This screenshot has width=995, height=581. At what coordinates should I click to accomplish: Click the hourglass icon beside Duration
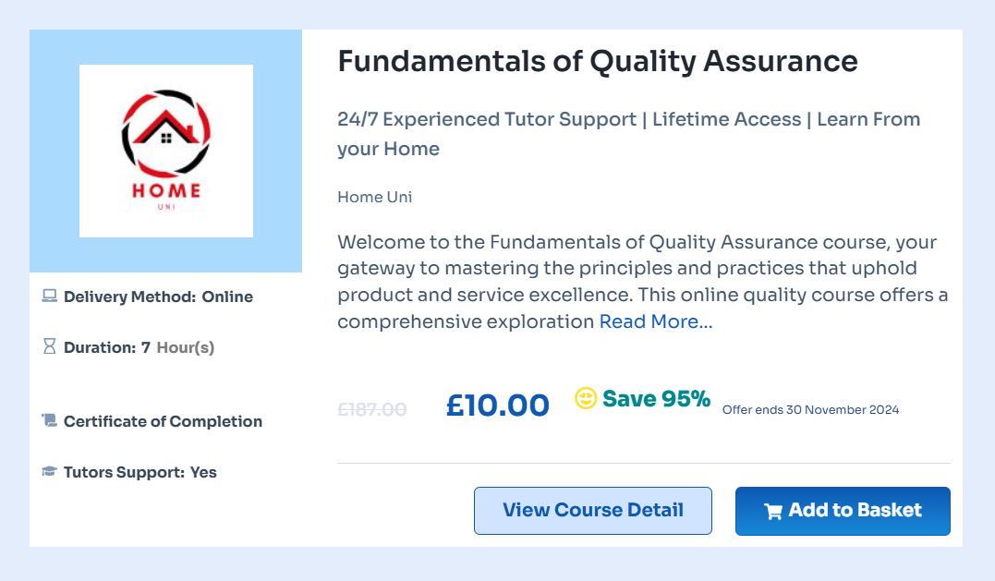click(x=50, y=346)
